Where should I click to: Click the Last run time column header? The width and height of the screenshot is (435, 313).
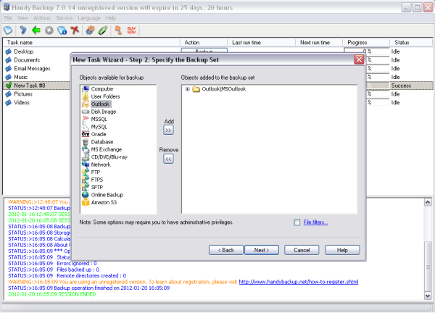pyautogui.click(x=261, y=43)
